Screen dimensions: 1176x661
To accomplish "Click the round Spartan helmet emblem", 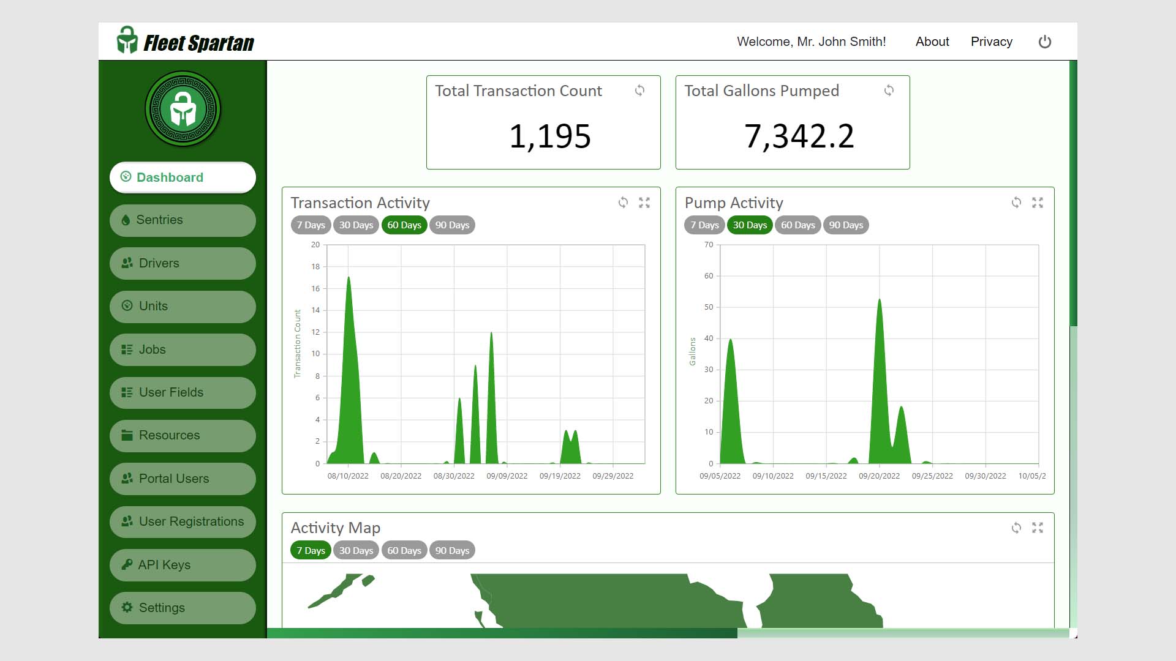I will 183,110.
